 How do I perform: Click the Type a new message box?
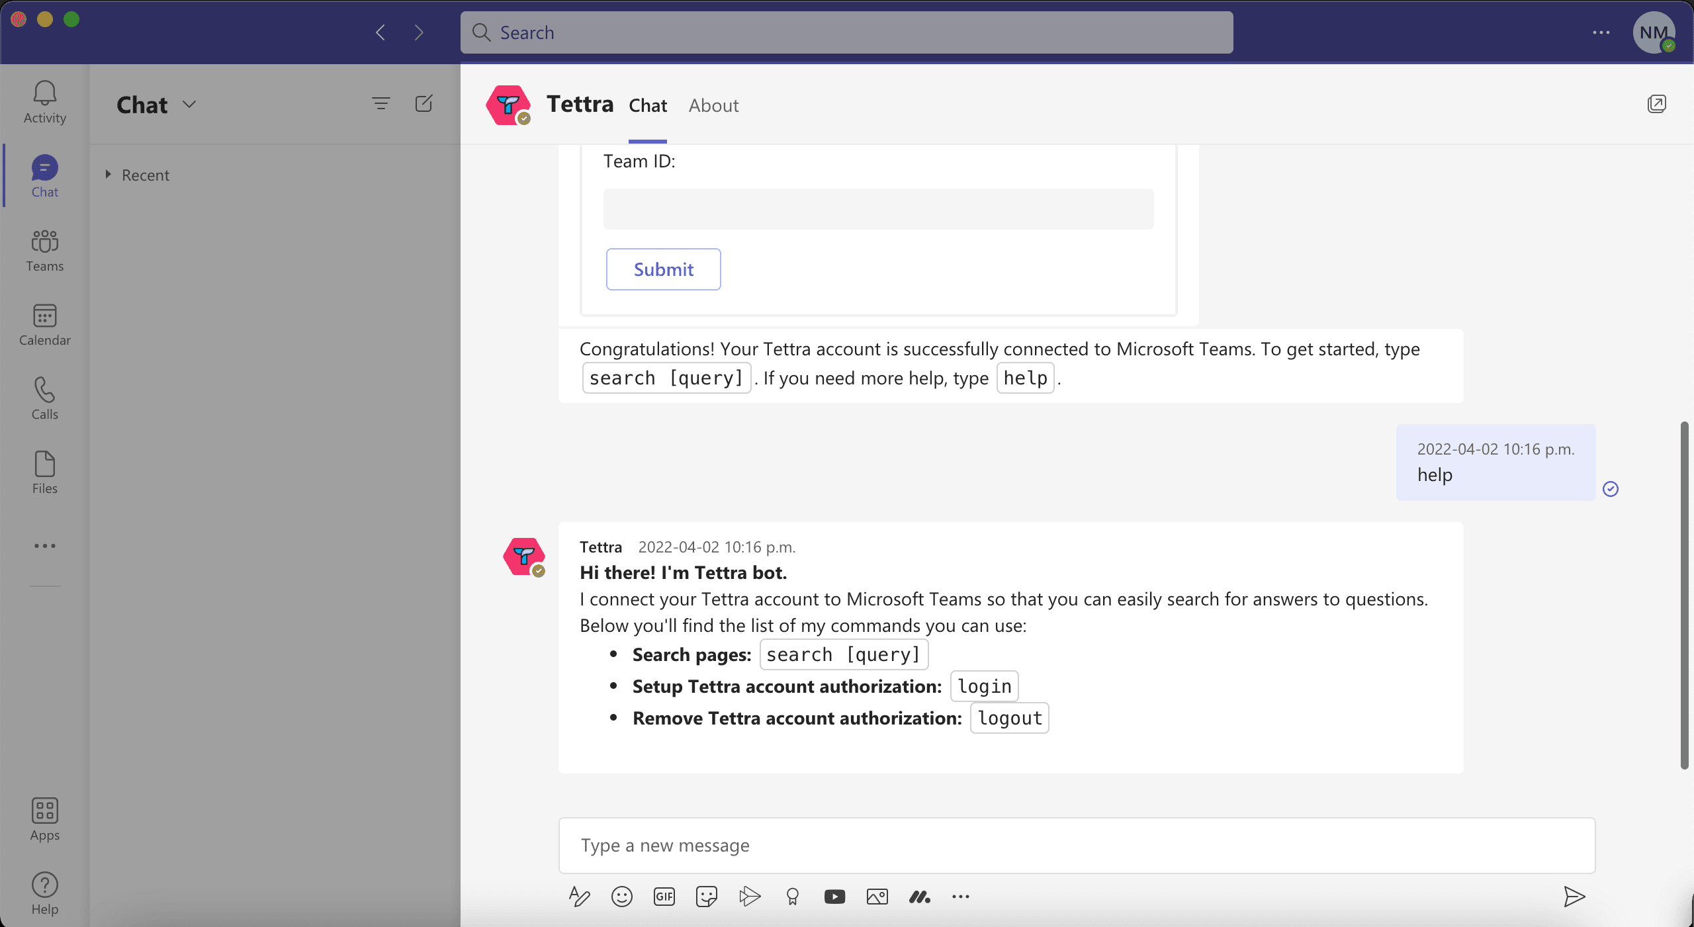point(1077,845)
